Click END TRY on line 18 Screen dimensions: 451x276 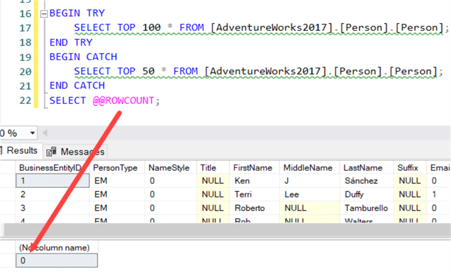tap(70, 42)
